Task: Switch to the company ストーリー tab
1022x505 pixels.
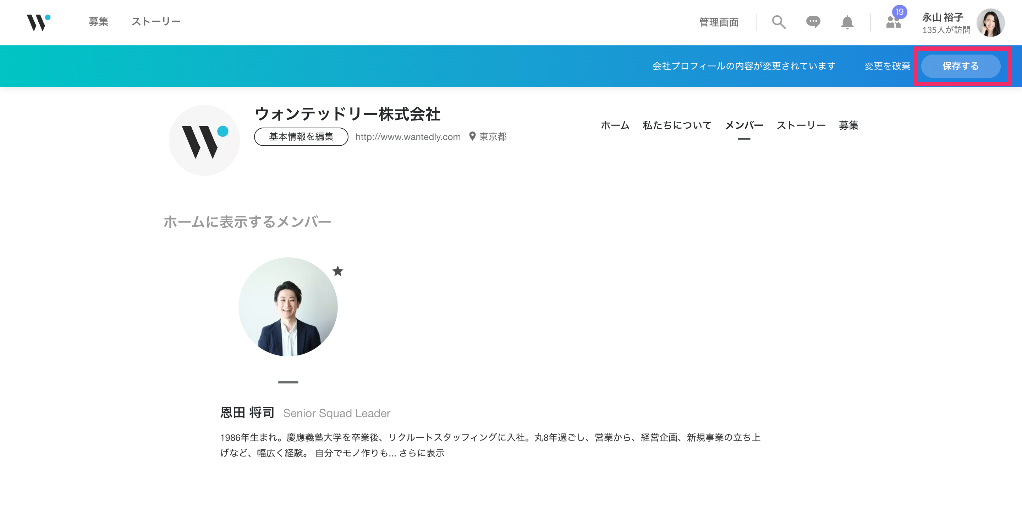Action: tap(801, 125)
